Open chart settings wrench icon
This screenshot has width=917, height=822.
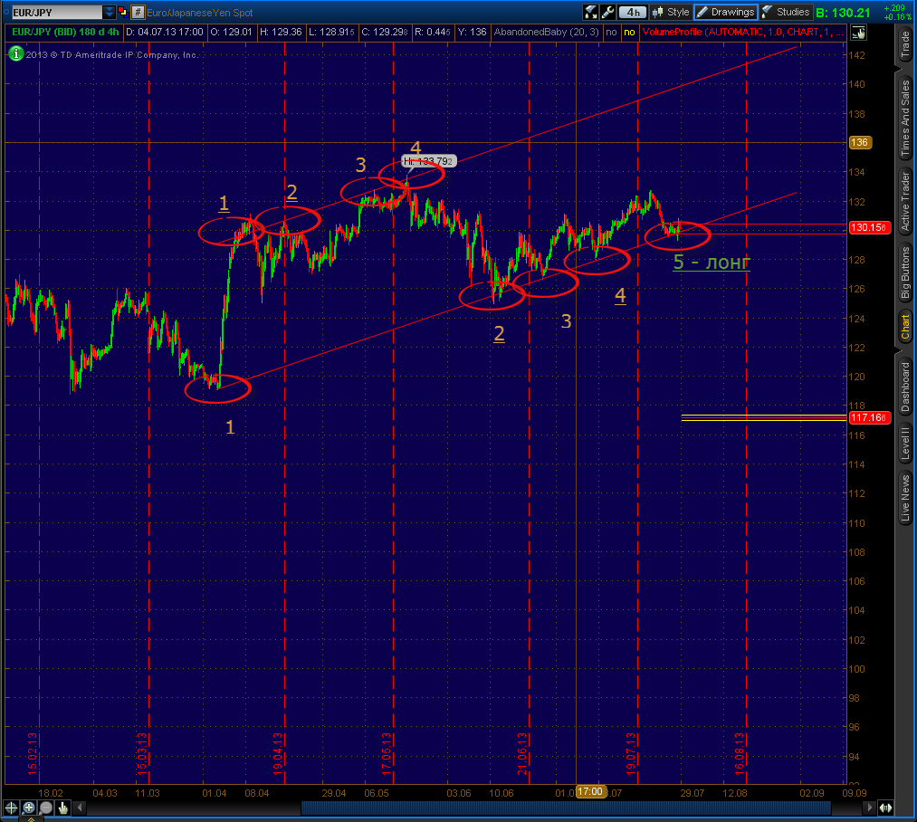[607, 12]
